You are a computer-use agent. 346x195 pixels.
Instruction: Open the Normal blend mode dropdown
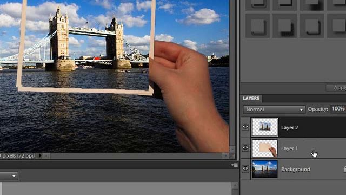[x=274, y=109]
